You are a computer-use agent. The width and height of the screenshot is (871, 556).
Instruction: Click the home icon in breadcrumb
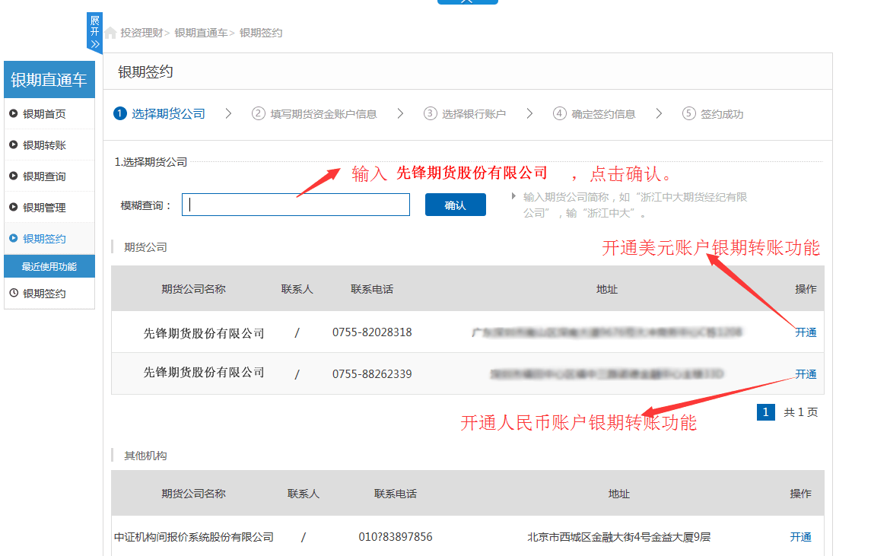(x=111, y=33)
